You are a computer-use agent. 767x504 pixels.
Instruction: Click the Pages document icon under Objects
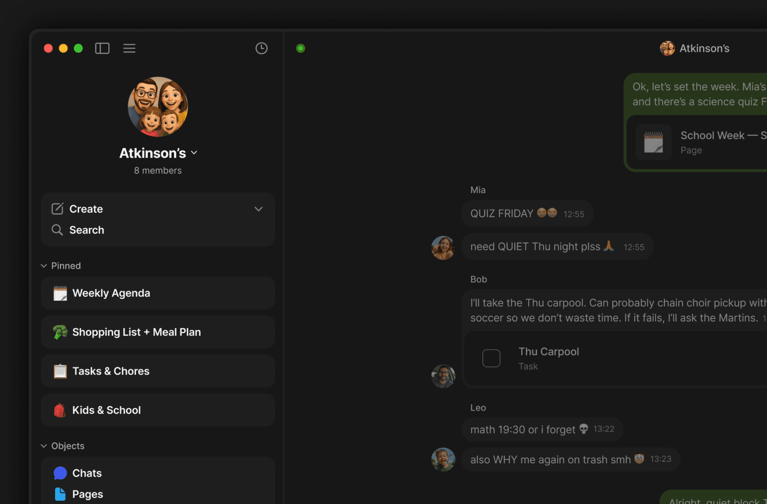click(x=59, y=494)
